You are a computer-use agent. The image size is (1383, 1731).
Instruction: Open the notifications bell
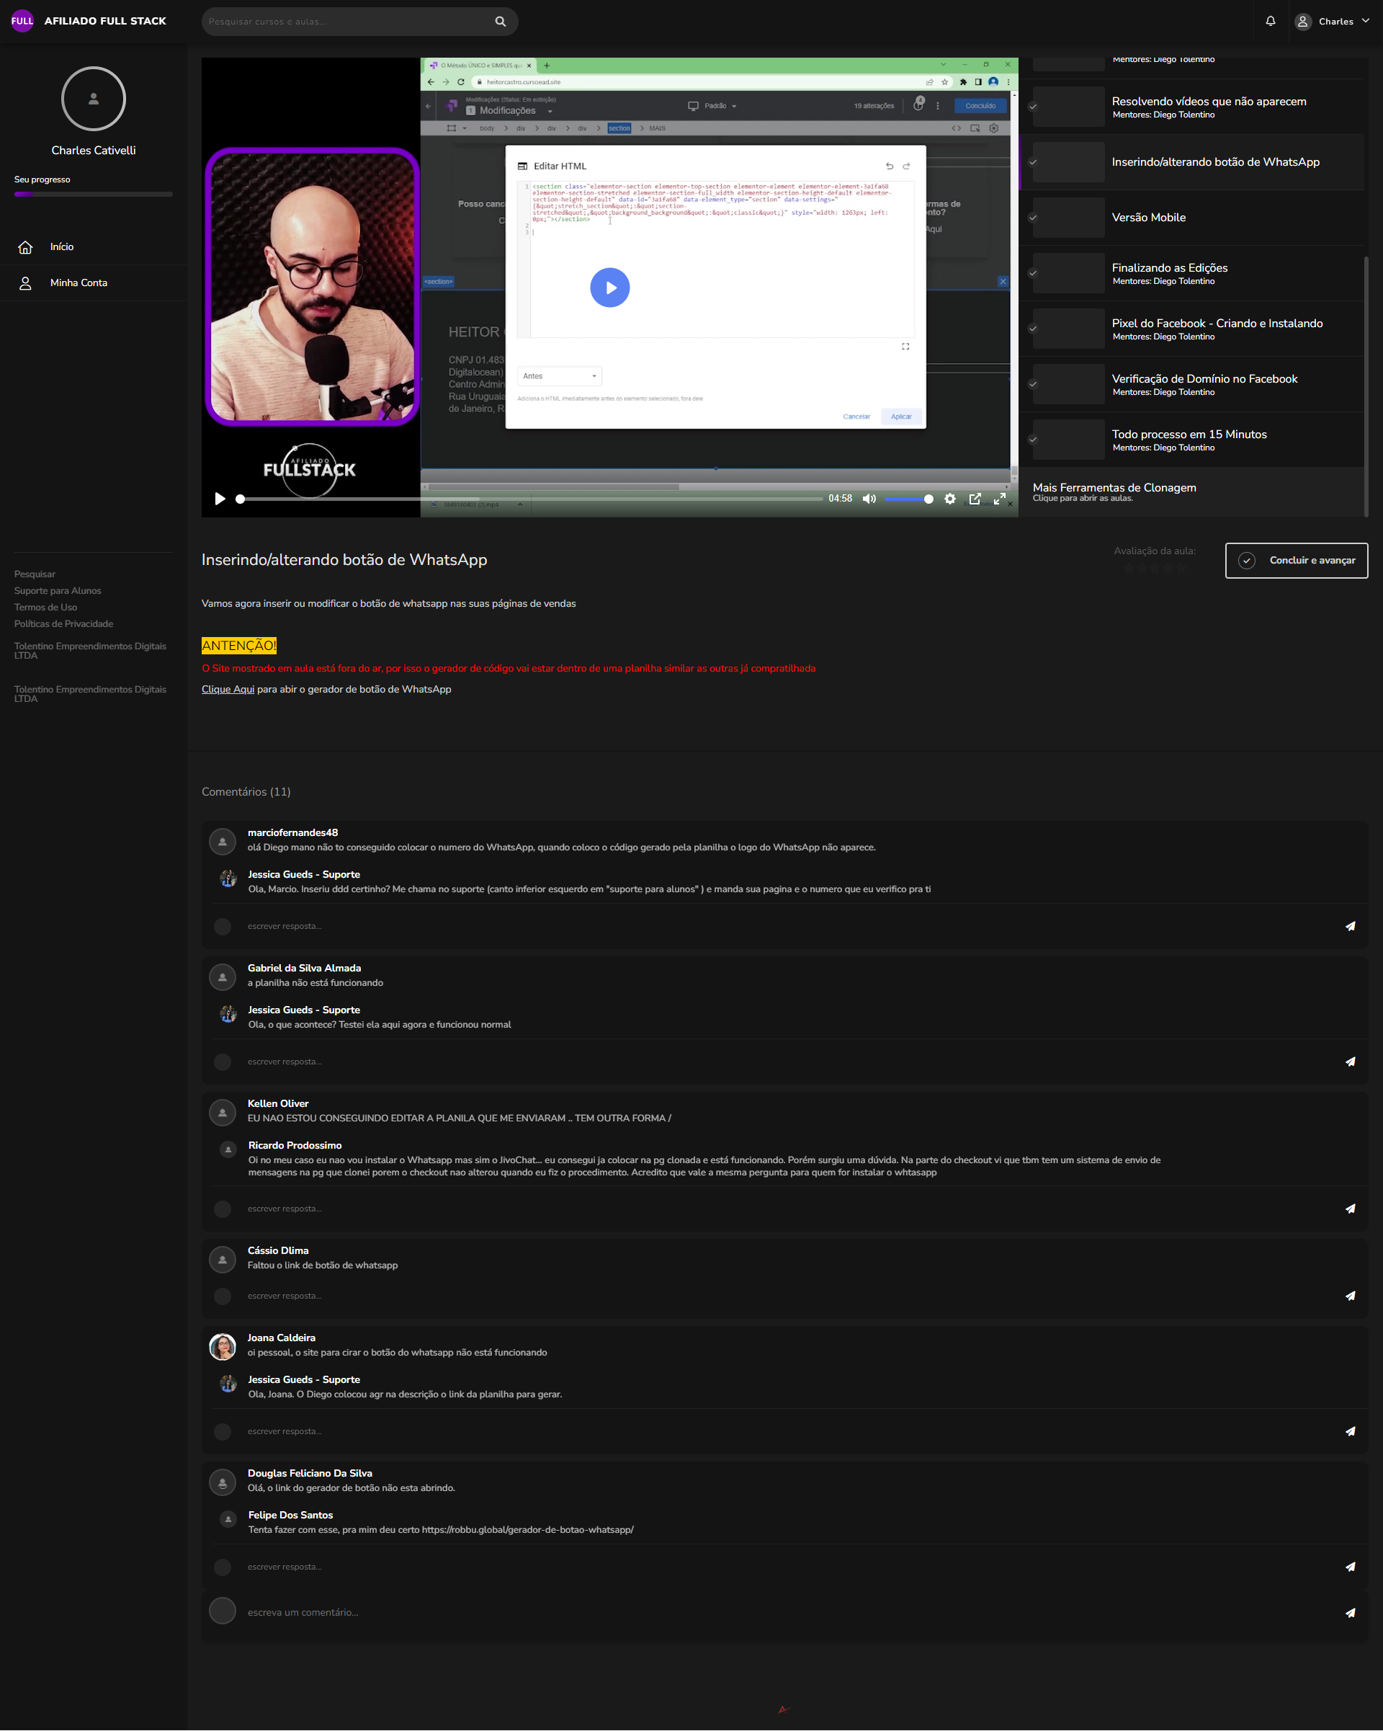point(1270,22)
